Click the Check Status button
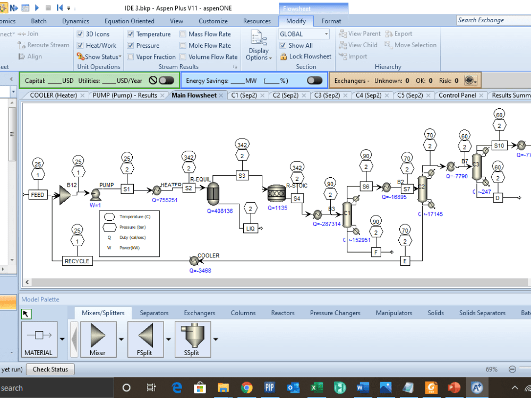Image resolution: width=531 pixels, height=398 pixels. pyautogui.click(x=50, y=369)
